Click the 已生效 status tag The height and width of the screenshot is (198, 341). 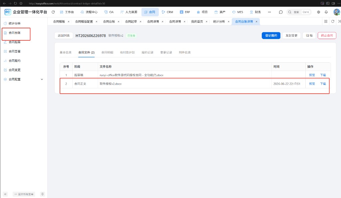coord(131,36)
